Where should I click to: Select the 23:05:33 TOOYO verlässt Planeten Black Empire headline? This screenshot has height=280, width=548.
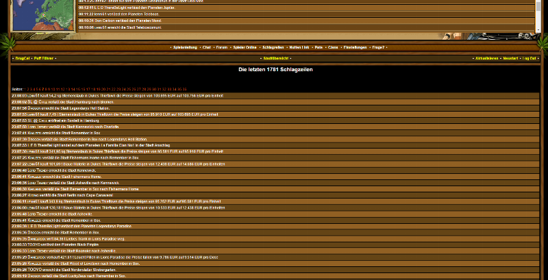275,244
